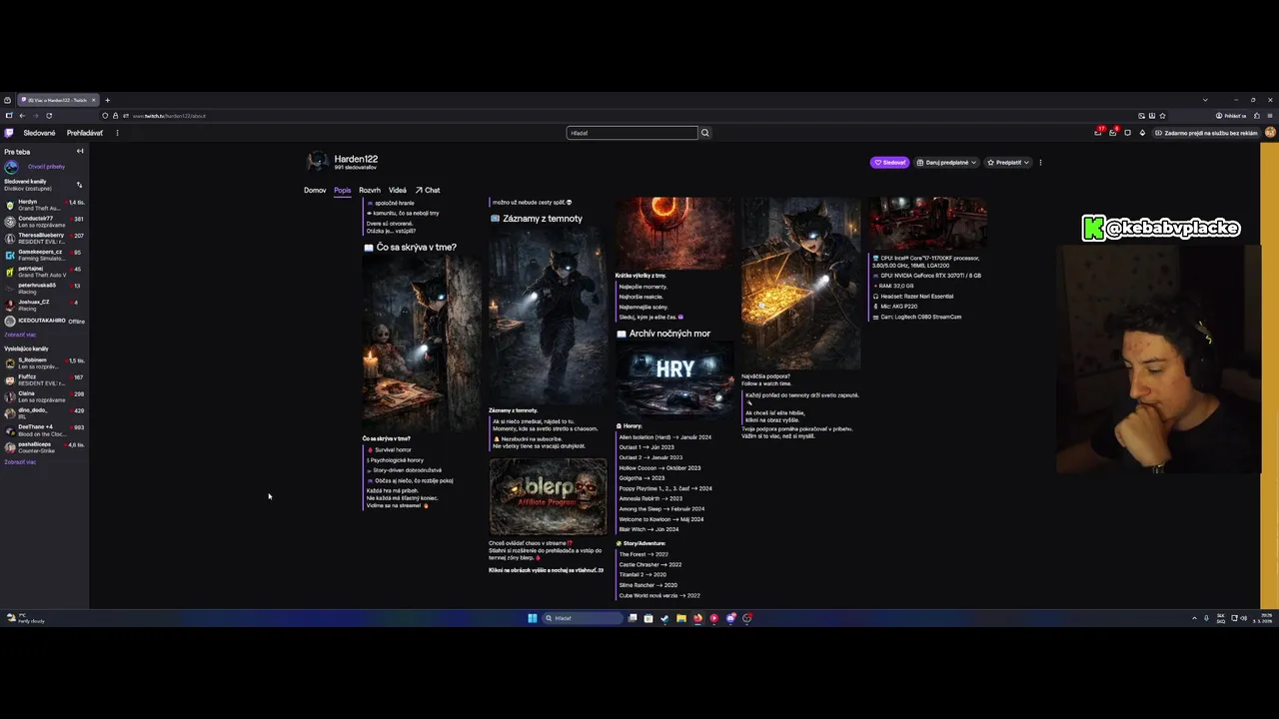The height and width of the screenshot is (719, 1279).
Task: Switch to Domov tab
Action: pyautogui.click(x=315, y=190)
